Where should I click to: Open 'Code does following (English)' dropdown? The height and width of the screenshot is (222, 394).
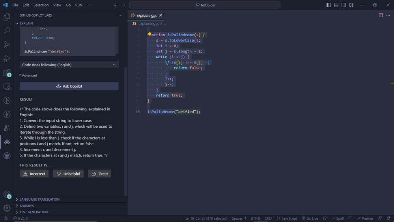(x=69, y=65)
